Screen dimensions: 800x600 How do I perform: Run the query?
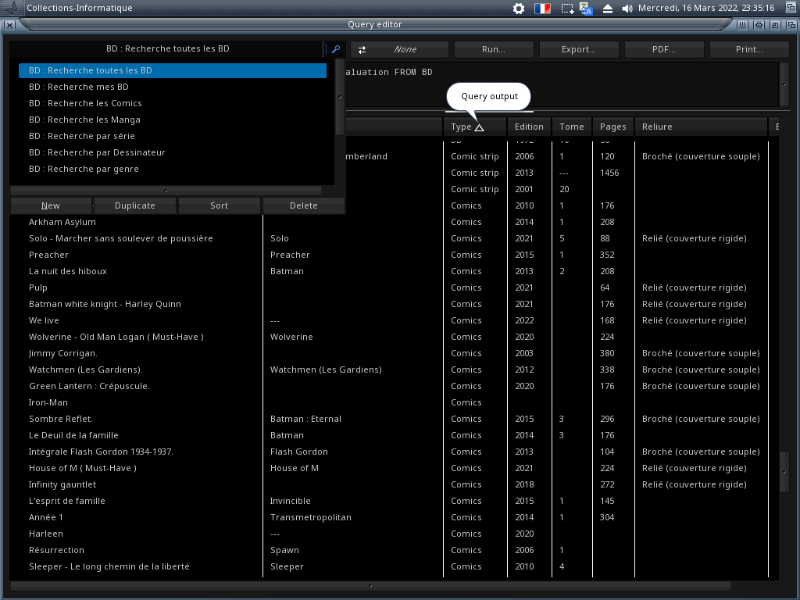[494, 49]
